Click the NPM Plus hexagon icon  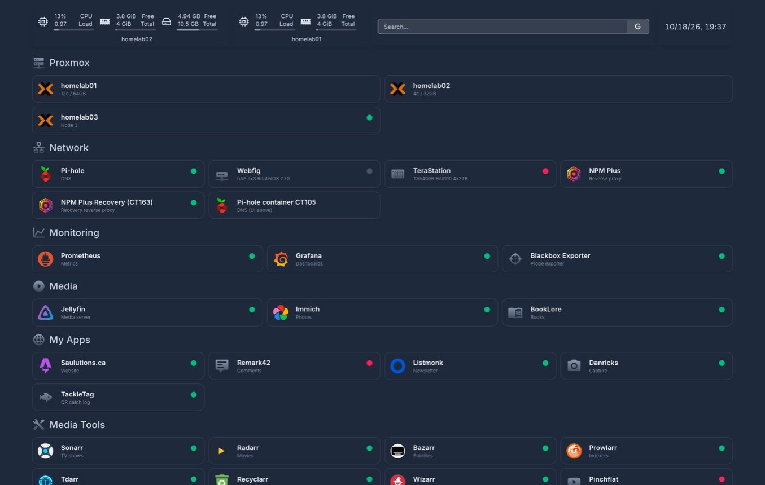(x=574, y=174)
